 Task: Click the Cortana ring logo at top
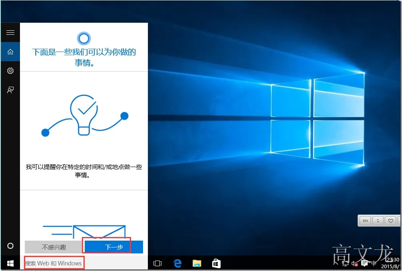(x=84, y=38)
